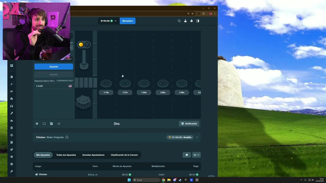Image resolution: width=326 pixels, height=183 pixels.
Task: Open the notifications bell
Action: [x=192, y=21]
